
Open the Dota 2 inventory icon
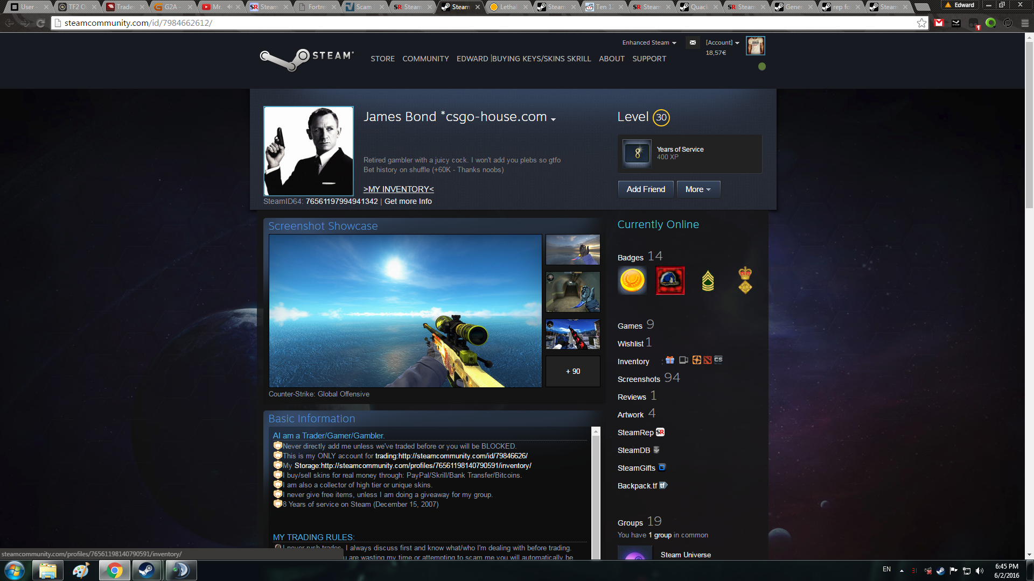[x=707, y=360]
